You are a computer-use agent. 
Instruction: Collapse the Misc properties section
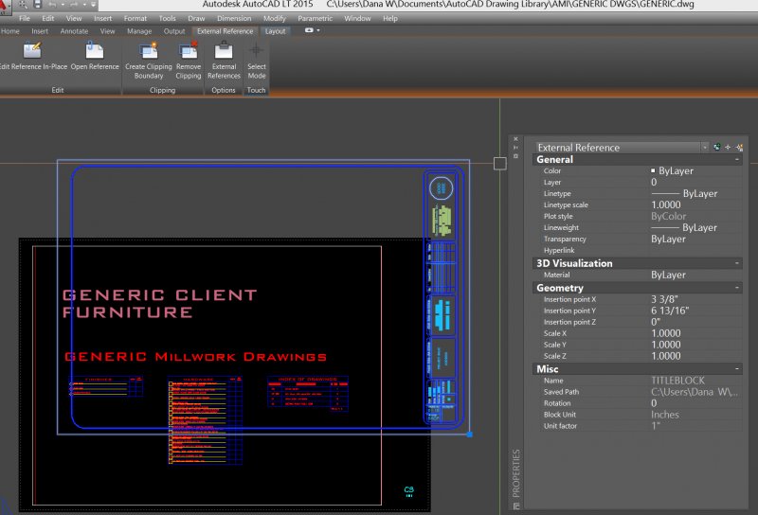point(736,367)
